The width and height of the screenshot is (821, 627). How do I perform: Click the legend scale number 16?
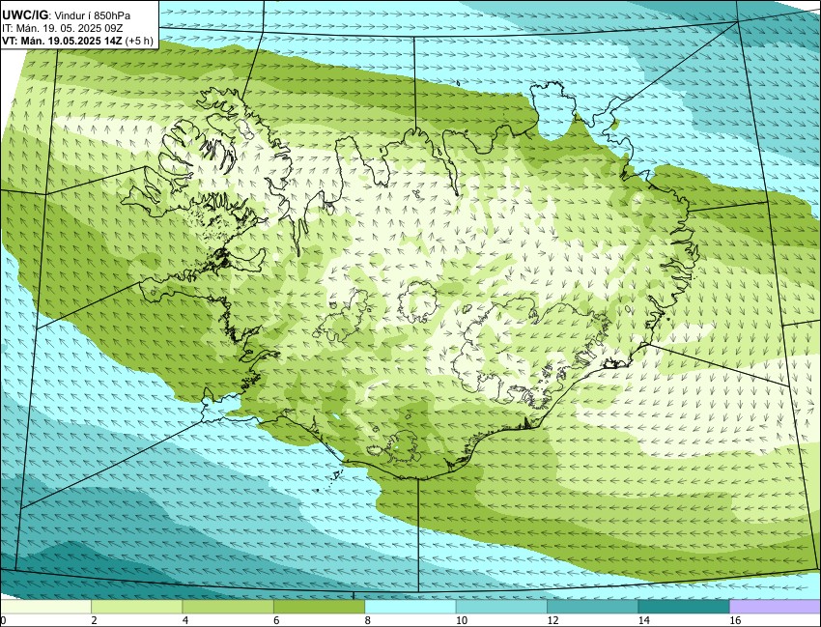coord(735,620)
